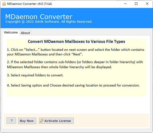This screenshot has height=133, width=153.
Task: Click step 1 text about the 'Select...' button
Action: (x=76, y=52)
